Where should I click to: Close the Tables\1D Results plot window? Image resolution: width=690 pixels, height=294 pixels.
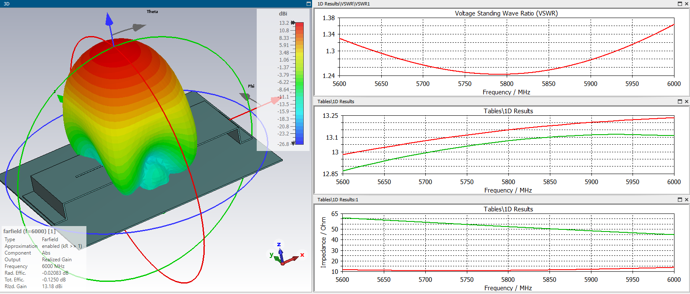tap(687, 101)
